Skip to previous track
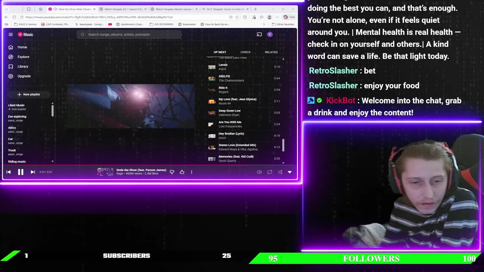Image resolution: width=484 pixels, height=272 pixels. click(8, 172)
